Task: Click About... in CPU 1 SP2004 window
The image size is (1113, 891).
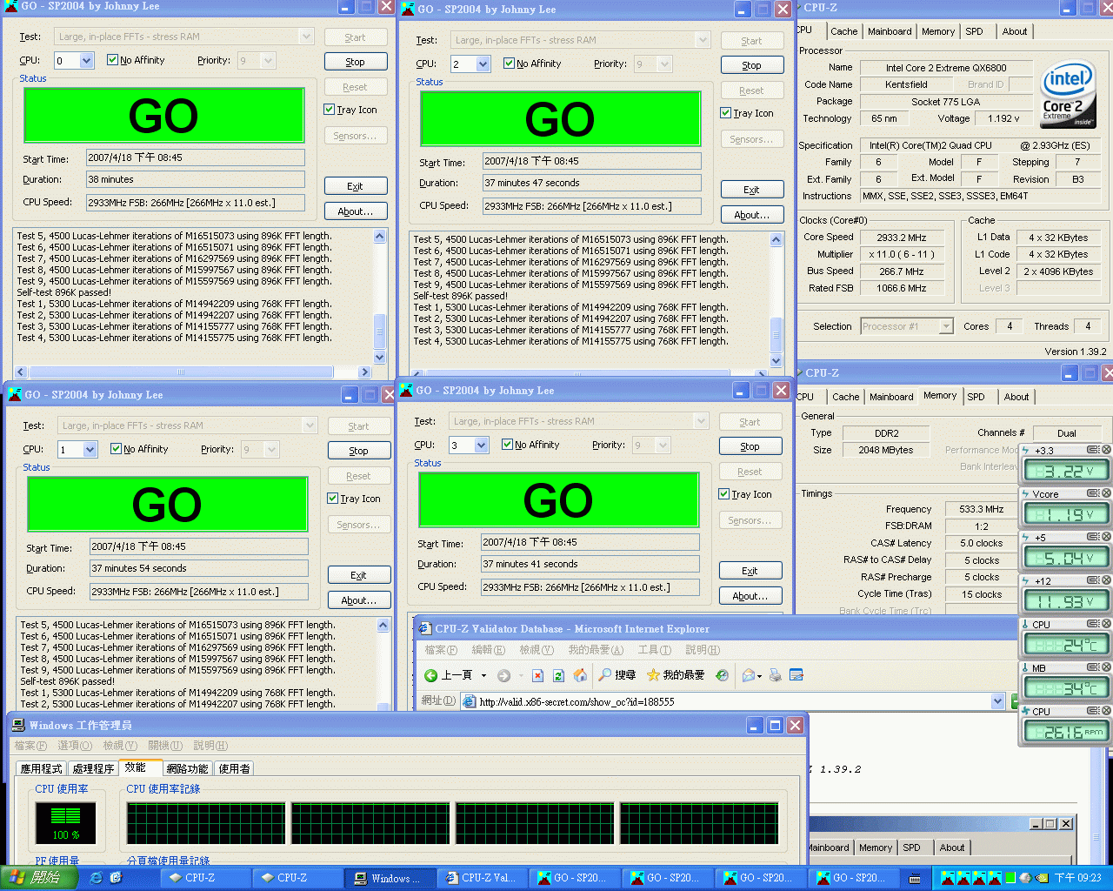Action: pos(359,600)
